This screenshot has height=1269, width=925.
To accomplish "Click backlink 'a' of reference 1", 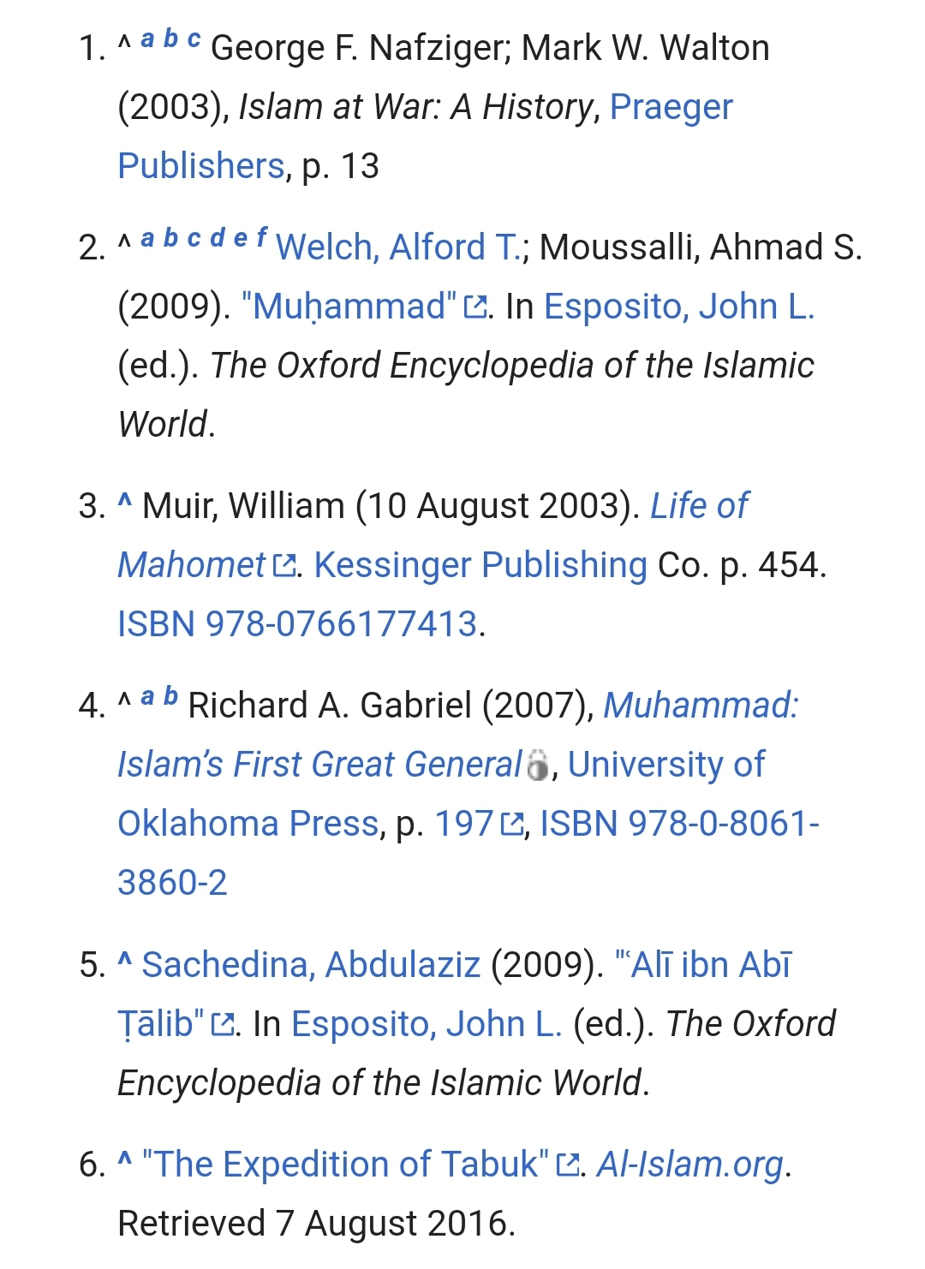I will pos(148,39).
